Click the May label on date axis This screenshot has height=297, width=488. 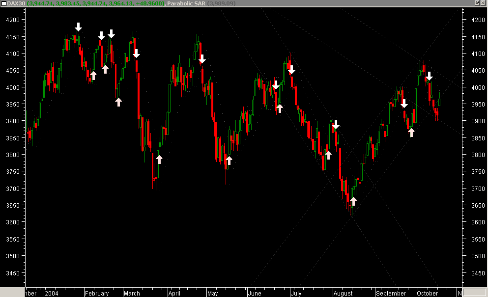pos(213,293)
